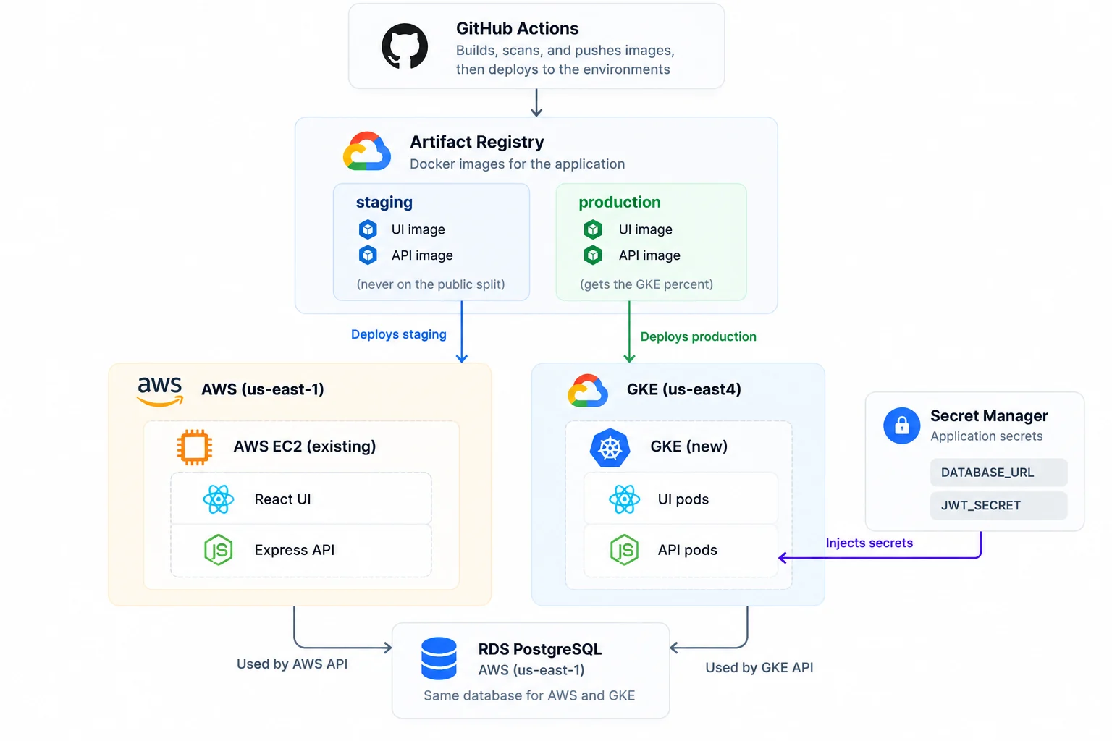Click the Kubernetes wheel GKE icon
This screenshot has height=741, width=1112.
click(610, 448)
